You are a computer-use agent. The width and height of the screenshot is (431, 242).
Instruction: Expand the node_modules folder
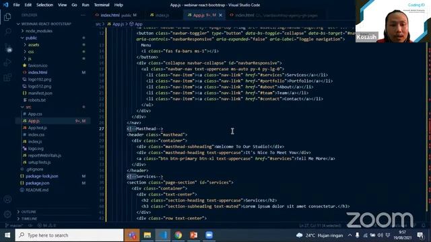click(39, 31)
